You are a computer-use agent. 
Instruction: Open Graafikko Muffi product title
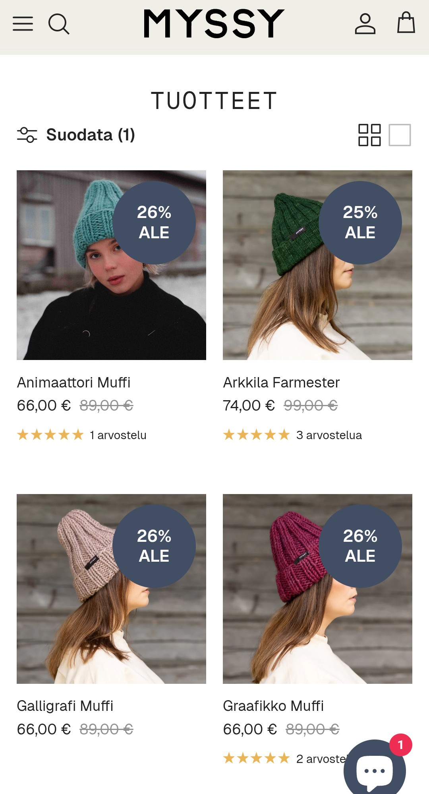[x=273, y=706]
